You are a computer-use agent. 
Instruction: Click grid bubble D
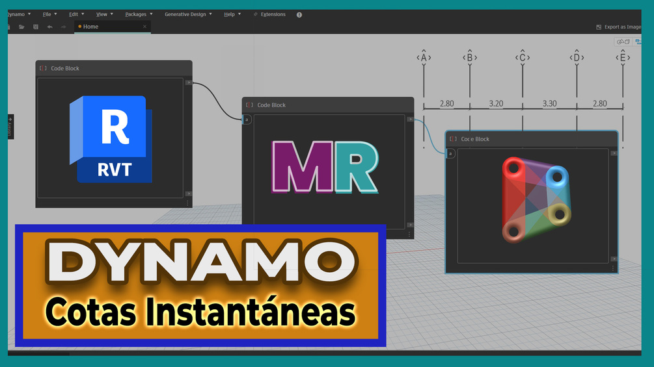tap(577, 57)
